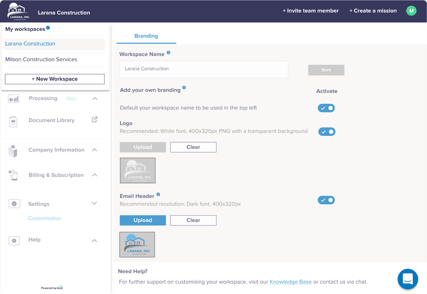The image size is (427, 294).
Task: Disable the Logo branding toggle
Action: point(327,132)
